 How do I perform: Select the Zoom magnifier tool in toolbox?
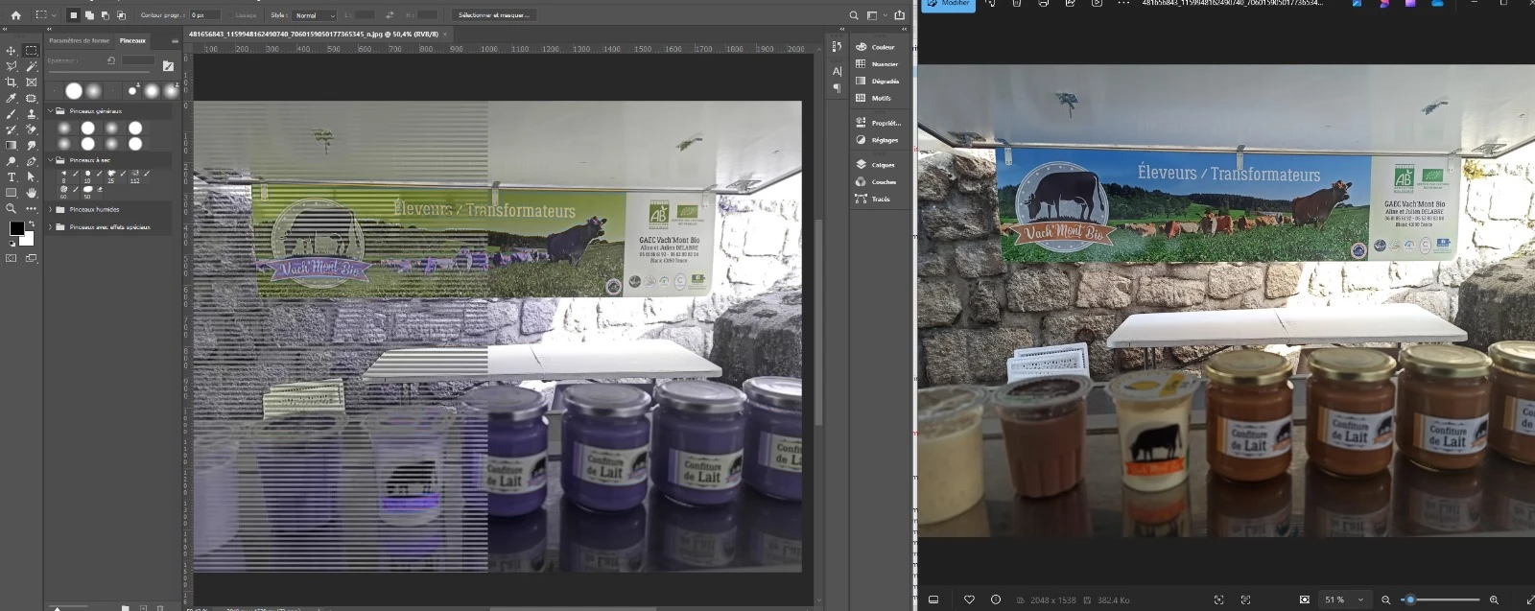pyautogui.click(x=12, y=208)
